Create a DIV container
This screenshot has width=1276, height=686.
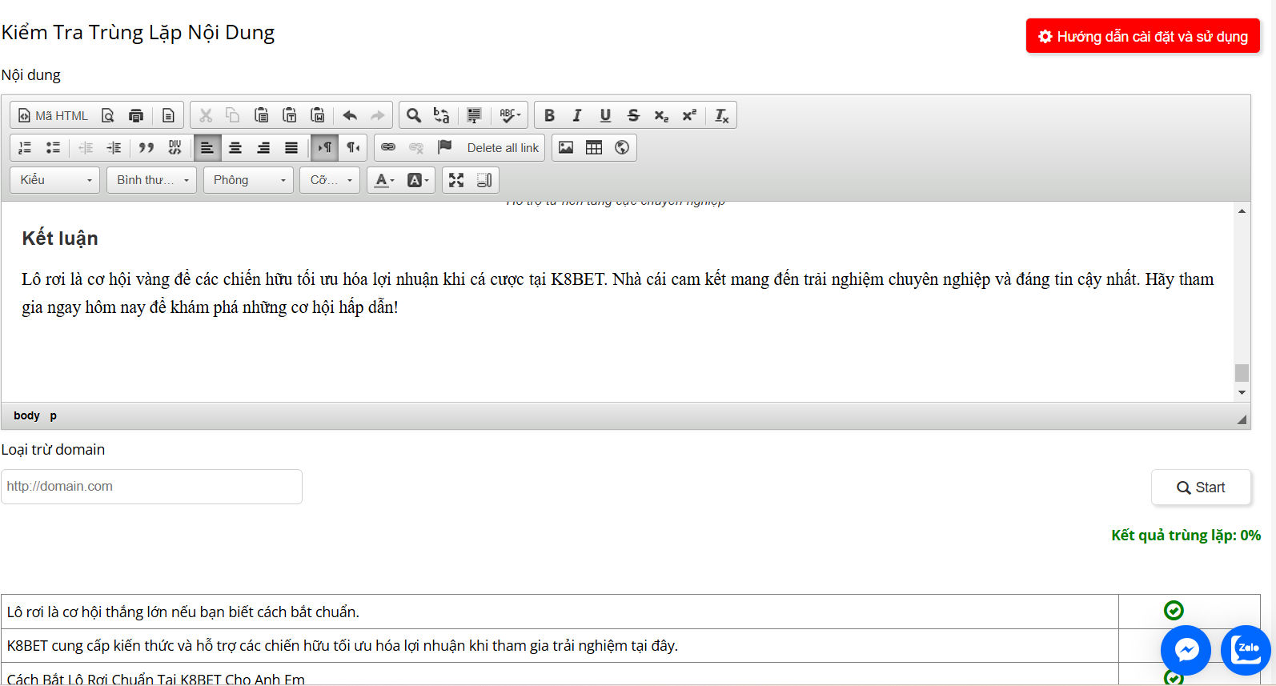[x=175, y=147]
